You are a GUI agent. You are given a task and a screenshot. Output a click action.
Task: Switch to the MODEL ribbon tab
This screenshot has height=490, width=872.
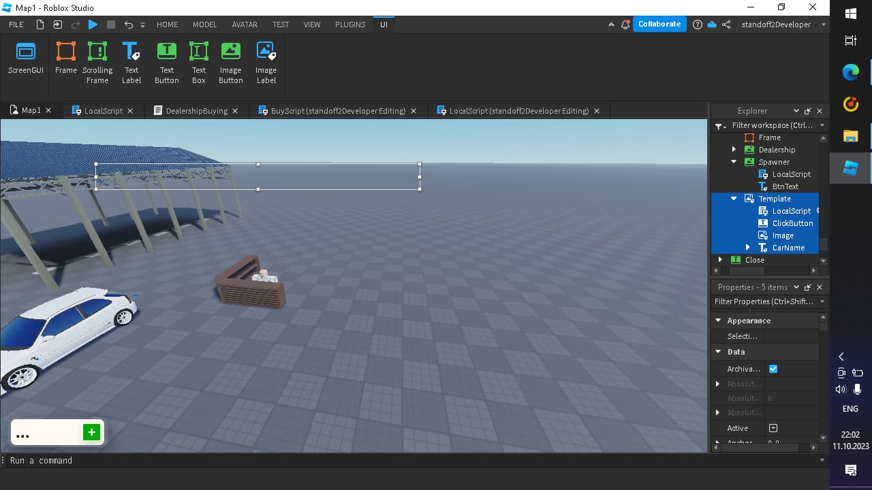[x=204, y=24]
